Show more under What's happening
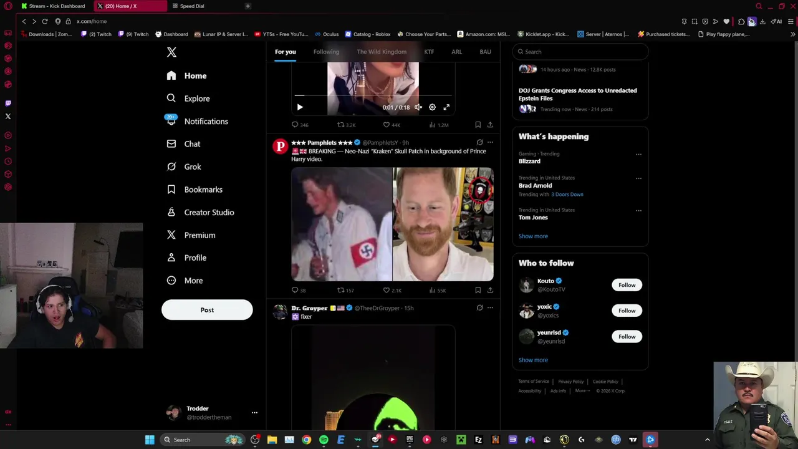 coord(533,236)
